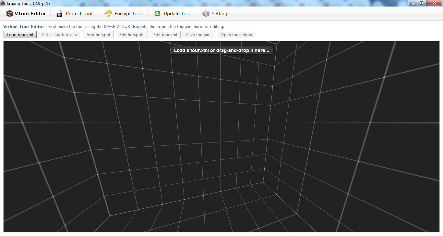Click the padlock icon for Protect Tool
The height and width of the screenshot is (236, 443).
point(59,14)
